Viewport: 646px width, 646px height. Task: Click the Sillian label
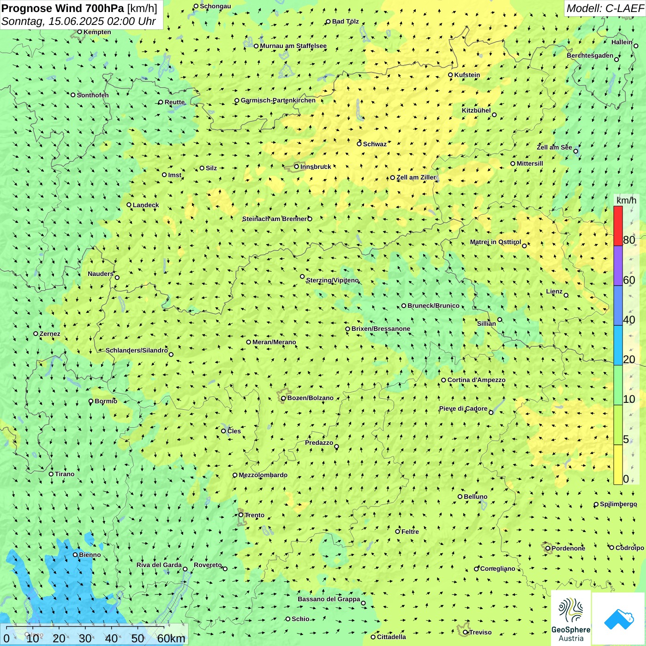point(486,323)
